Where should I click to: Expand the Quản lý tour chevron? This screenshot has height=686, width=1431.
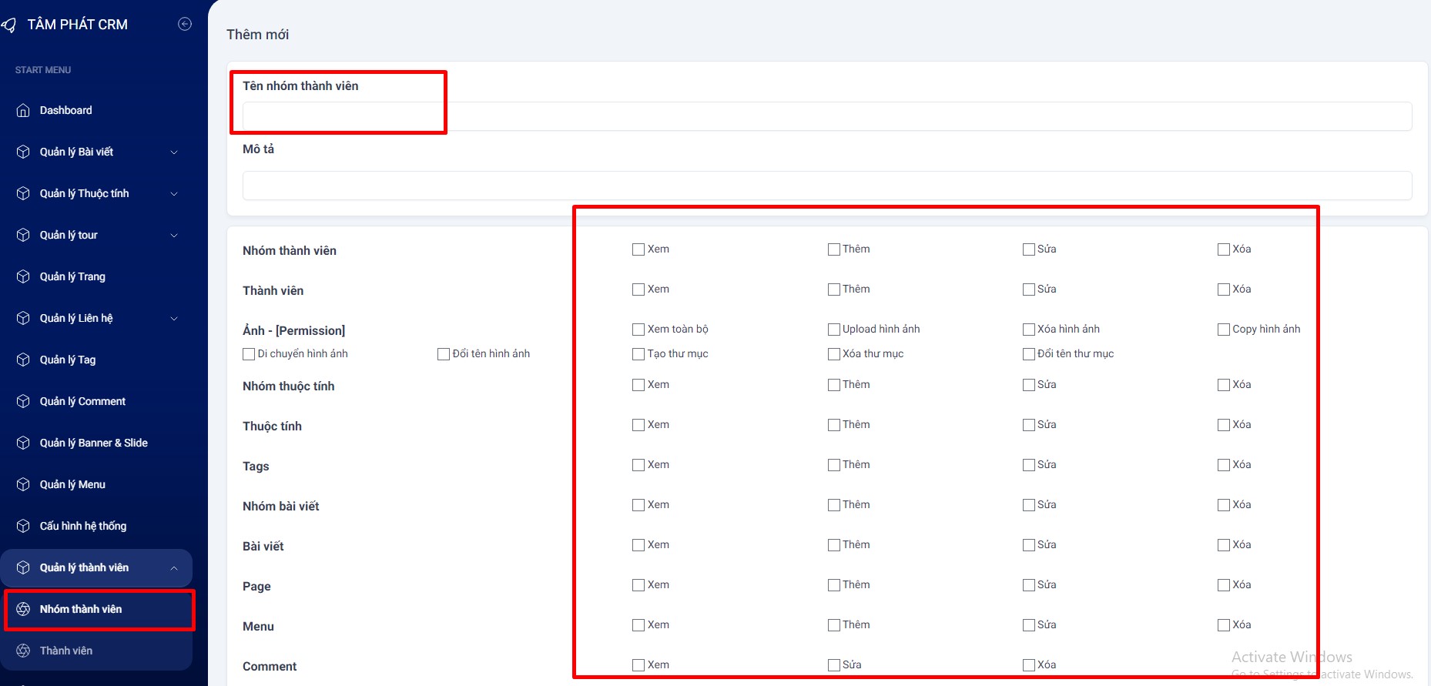pos(174,236)
